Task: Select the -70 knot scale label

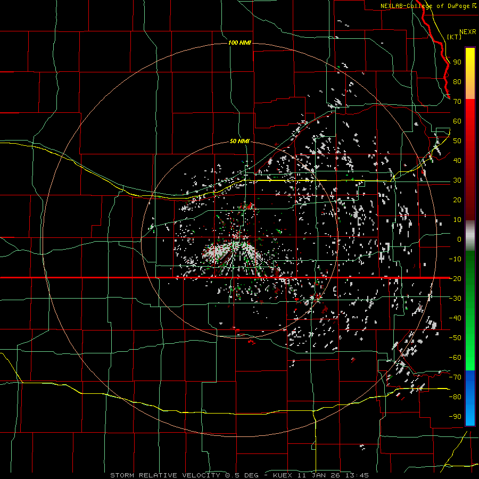Action: click(455, 377)
